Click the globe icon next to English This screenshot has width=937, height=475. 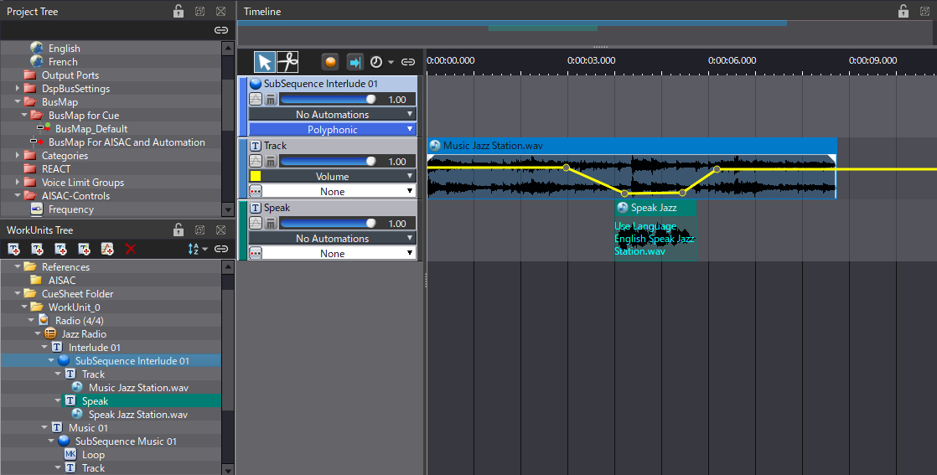pos(36,48)
